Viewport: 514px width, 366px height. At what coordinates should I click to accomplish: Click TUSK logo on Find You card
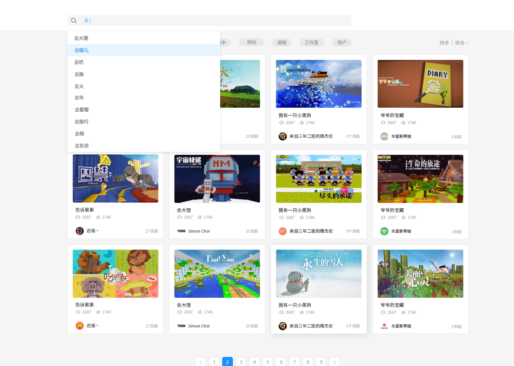pyautogui.click(x=181, y=326)
